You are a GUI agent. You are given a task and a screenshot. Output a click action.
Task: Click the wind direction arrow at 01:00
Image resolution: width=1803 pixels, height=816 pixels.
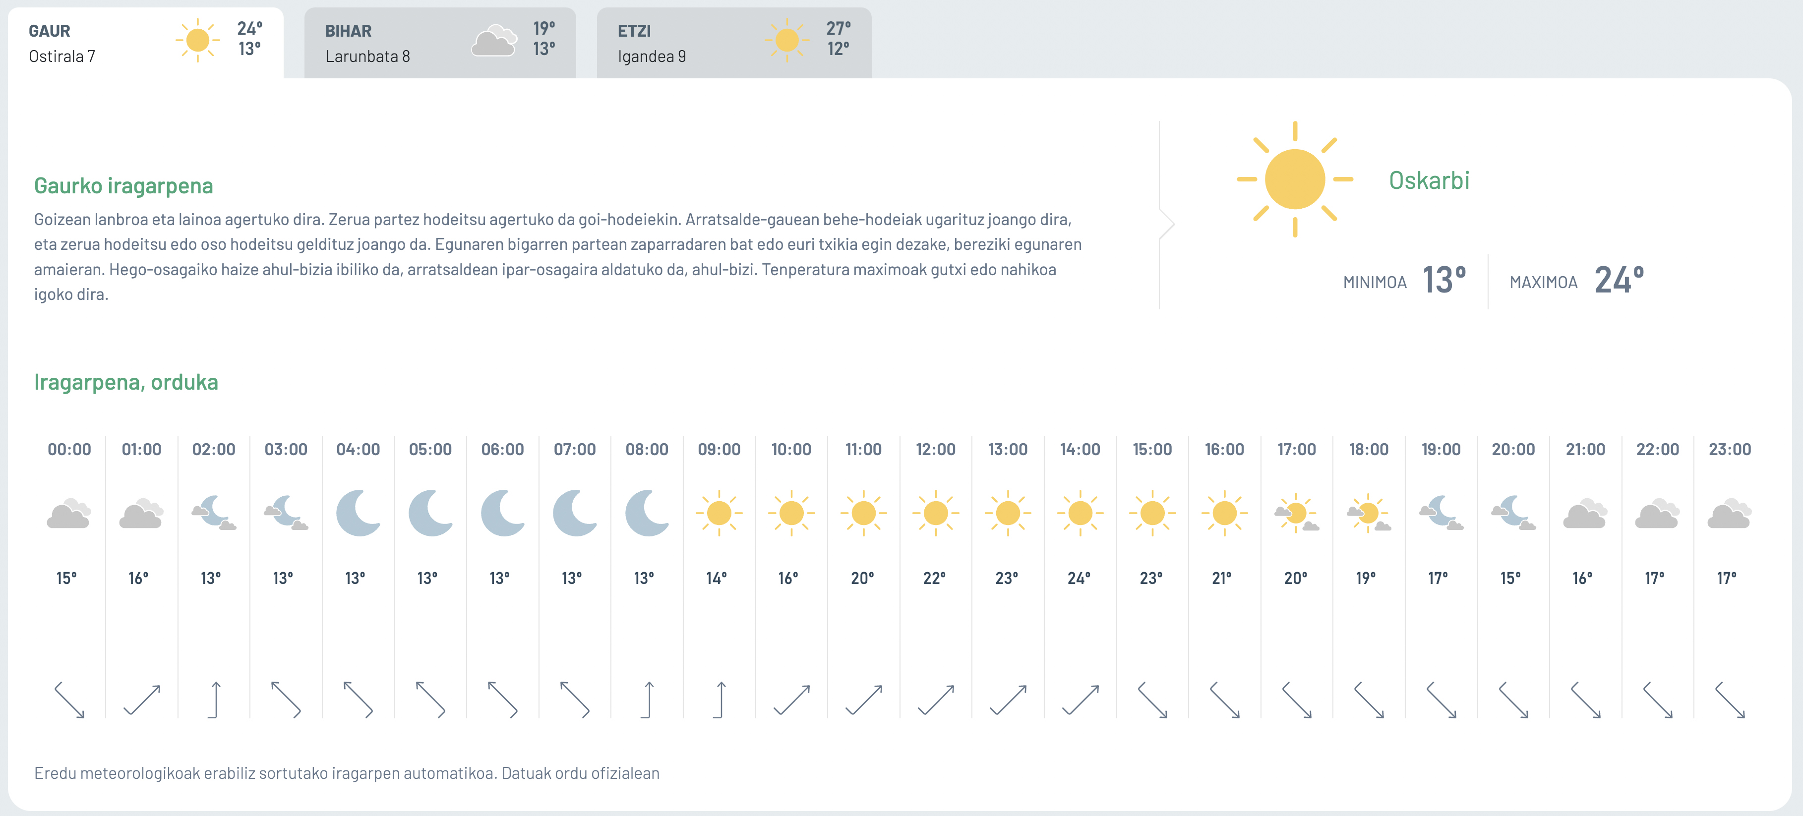pyautogui.click(x=141, y=699)
